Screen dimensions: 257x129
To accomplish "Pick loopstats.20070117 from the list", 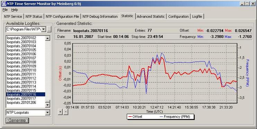I will [x=26, y=98].
